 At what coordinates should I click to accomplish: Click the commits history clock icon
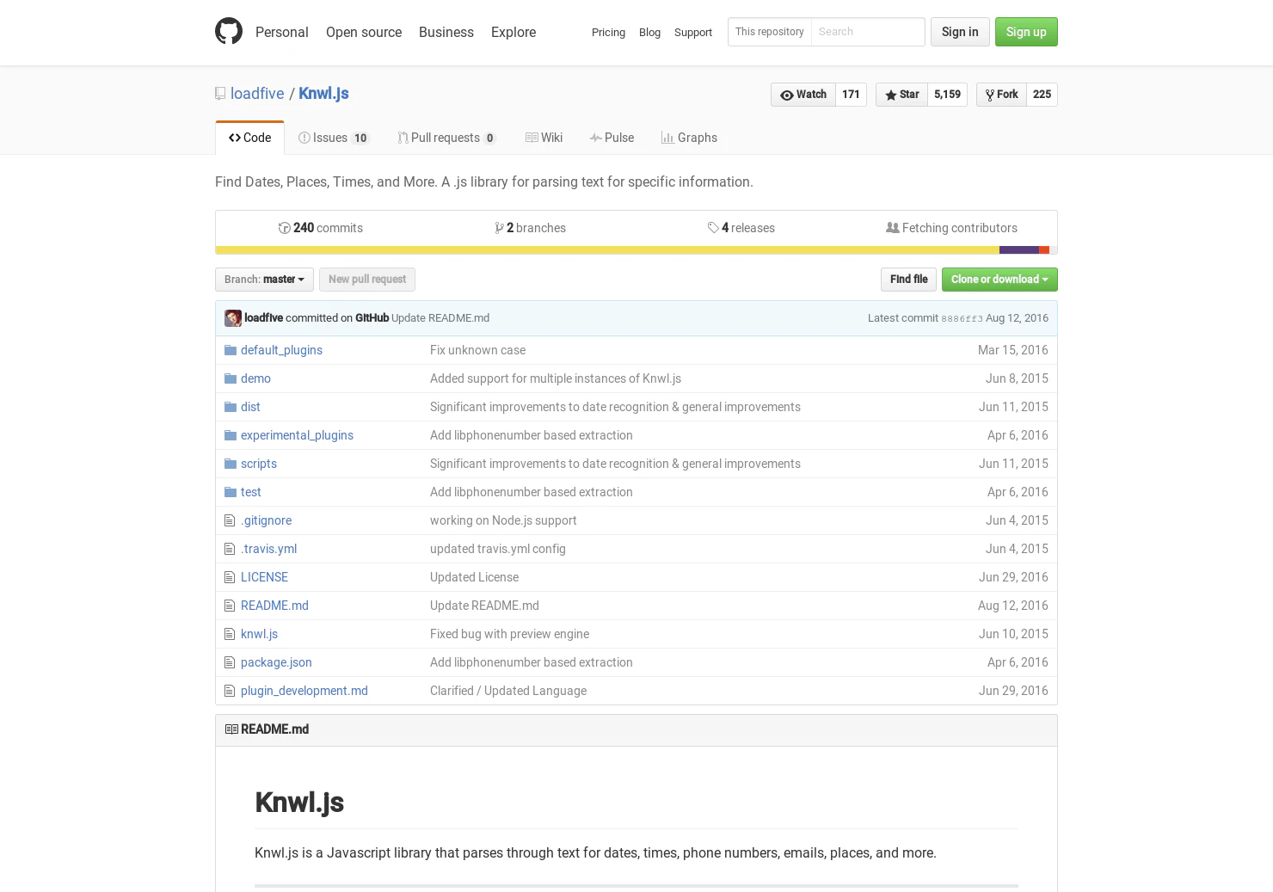point(284,228)
